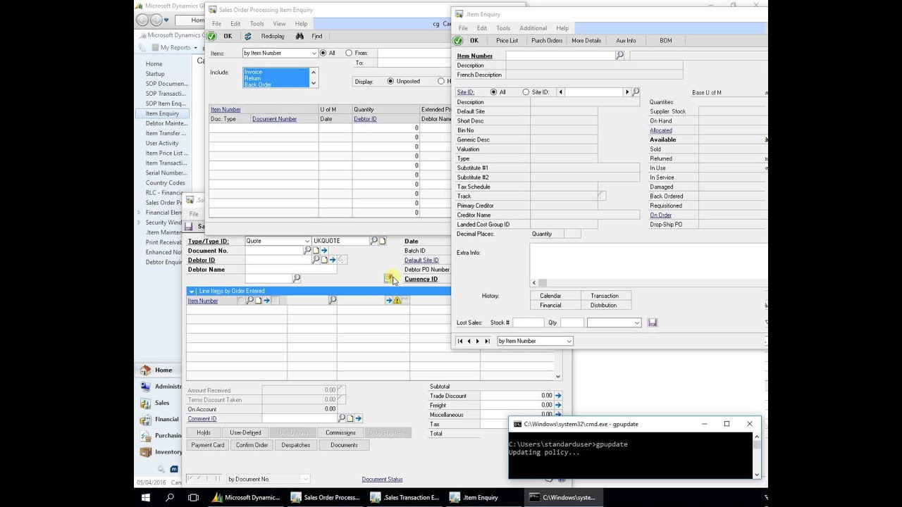Viewport: 902px width, 507px height.
Task: Click Holds button
Action: (204, 432)
